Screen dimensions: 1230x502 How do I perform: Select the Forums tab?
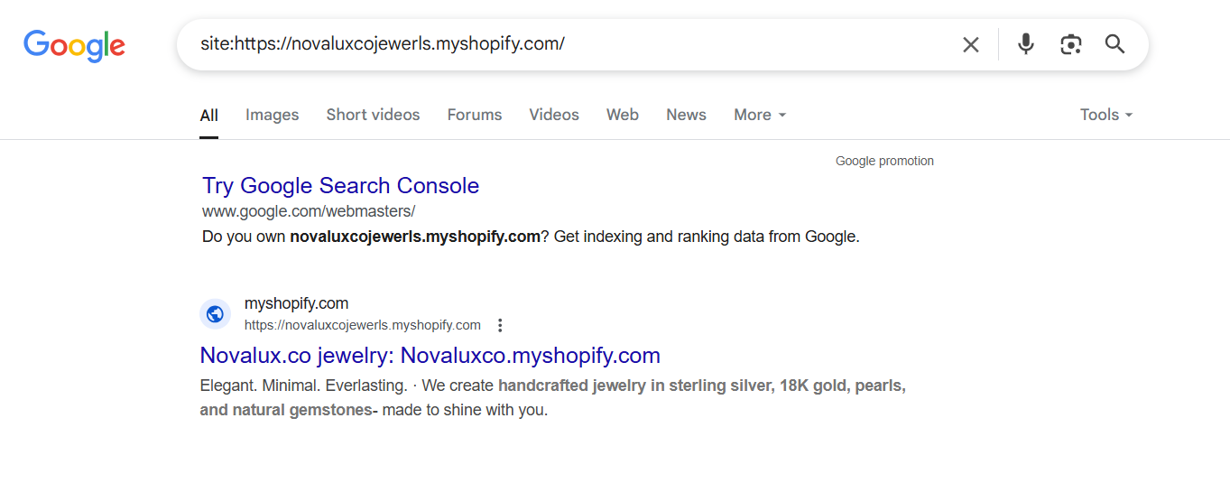pyautogui.click(x=474, y=115)
